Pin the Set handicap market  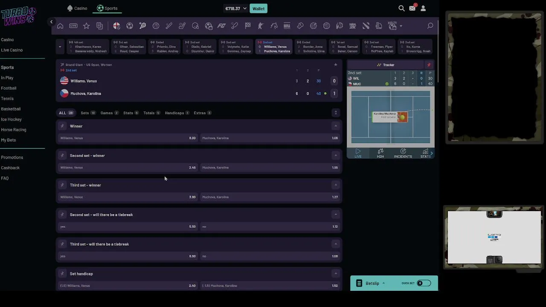(x=62, y=273)
